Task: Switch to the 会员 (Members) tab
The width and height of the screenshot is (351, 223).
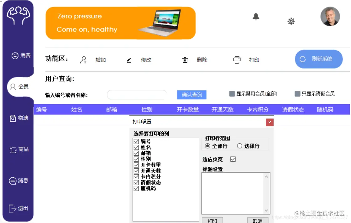Action: (19, 87)
